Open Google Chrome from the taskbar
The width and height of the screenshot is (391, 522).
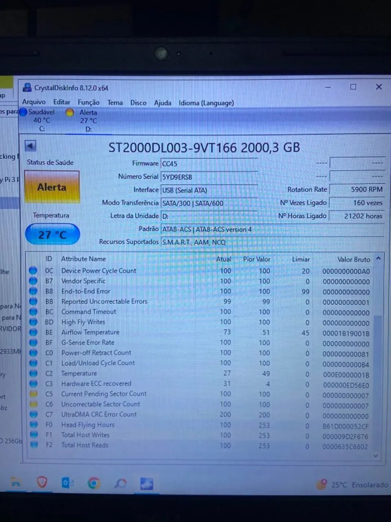click(94, 484)
